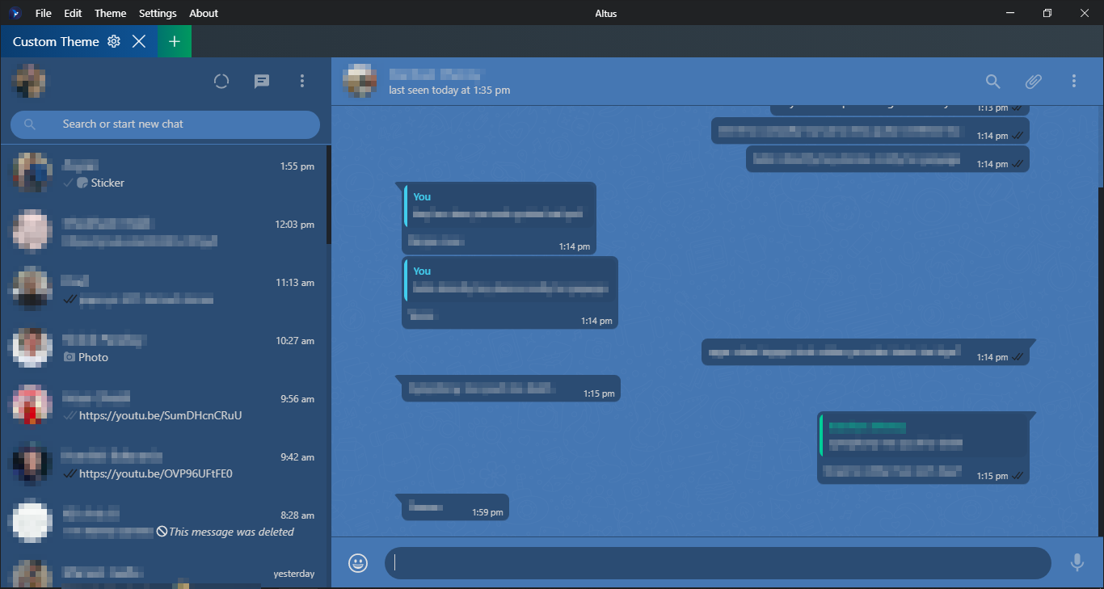Open chat saying This message was deleted
The width and height of the screenshot is (1104, 589).
tap(163, 524)
